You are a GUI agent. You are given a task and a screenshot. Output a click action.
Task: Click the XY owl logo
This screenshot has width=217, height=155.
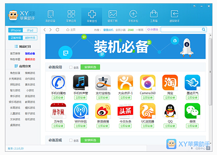click(13, 15)
